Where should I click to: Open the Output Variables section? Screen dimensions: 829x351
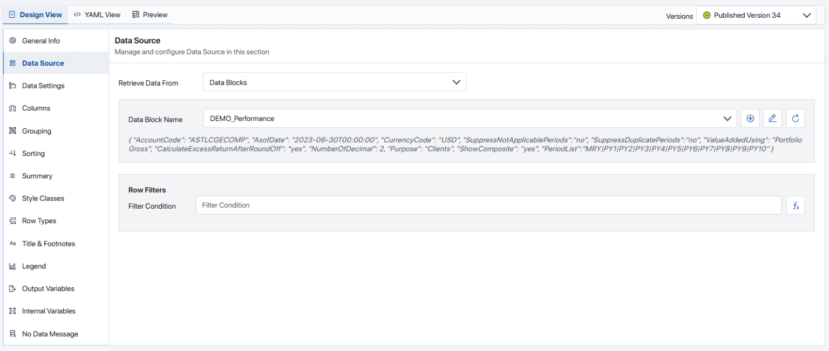56,288
